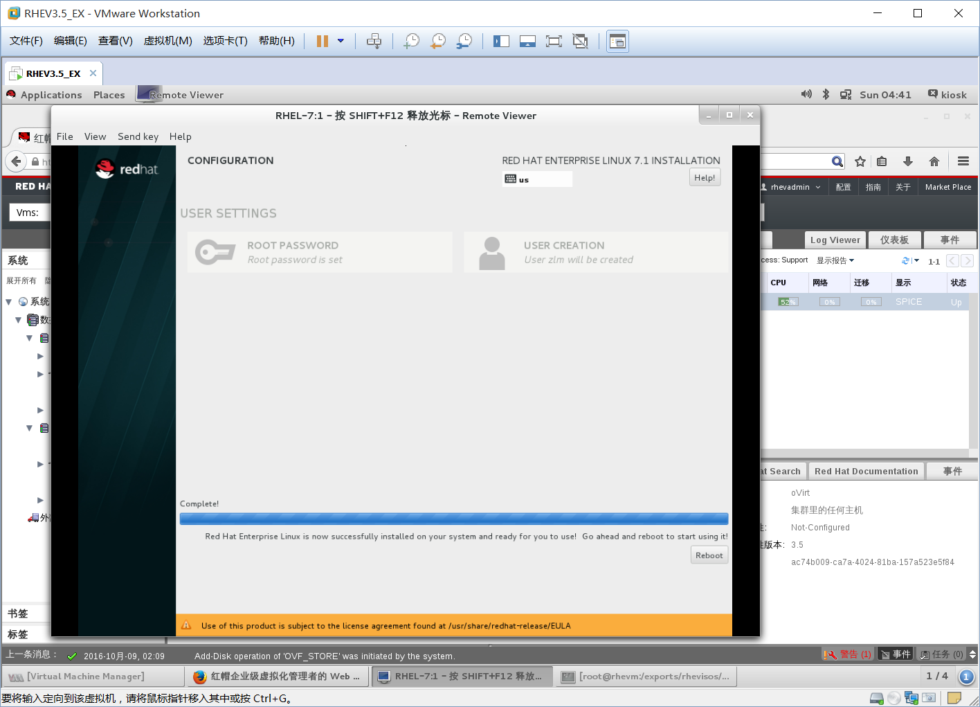This screenshot has width=980, height=707.
Task: Enter VMware full screen mode
Action: [554, 41]
